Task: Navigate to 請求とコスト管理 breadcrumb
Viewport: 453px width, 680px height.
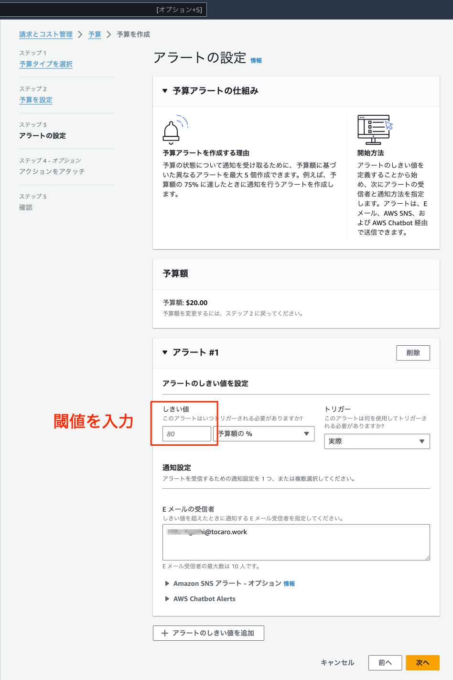Action: pyautogui.click(x=45, y=34)
